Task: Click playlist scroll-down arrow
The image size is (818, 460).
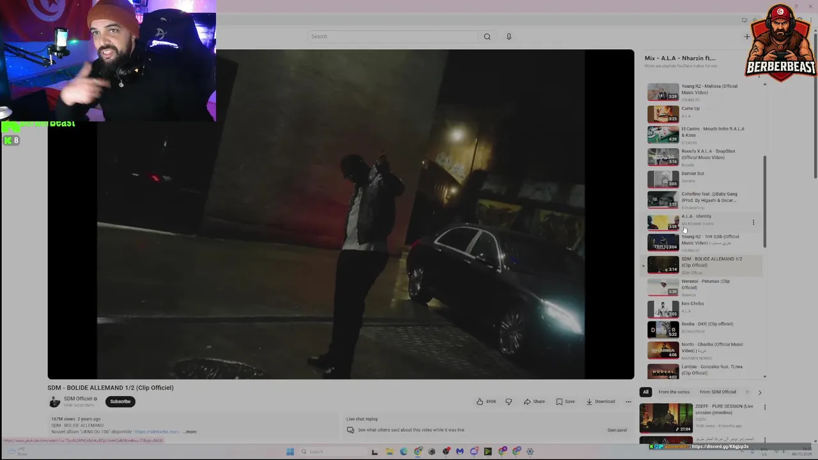Action: tap(764, 377)
